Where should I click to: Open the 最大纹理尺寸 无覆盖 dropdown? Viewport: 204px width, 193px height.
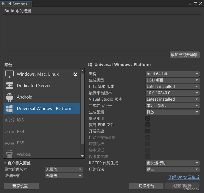coord(64,170)
